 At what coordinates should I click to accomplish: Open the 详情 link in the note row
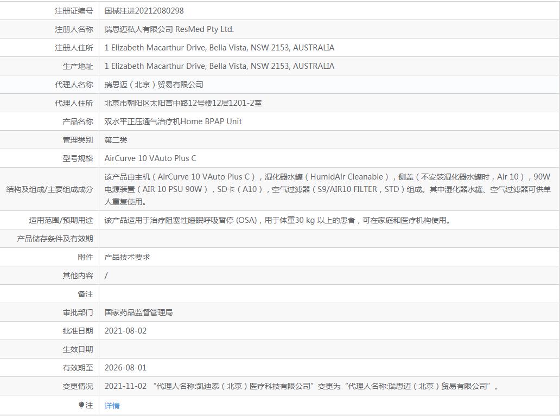click(112, 406)
